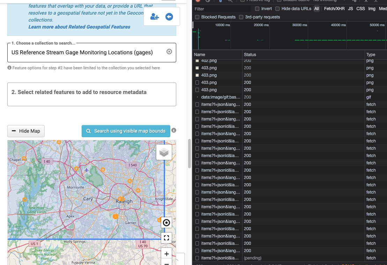The image size is (387, 265).
Task: Click the Morrisville label on the map
Action: [75, 187]
